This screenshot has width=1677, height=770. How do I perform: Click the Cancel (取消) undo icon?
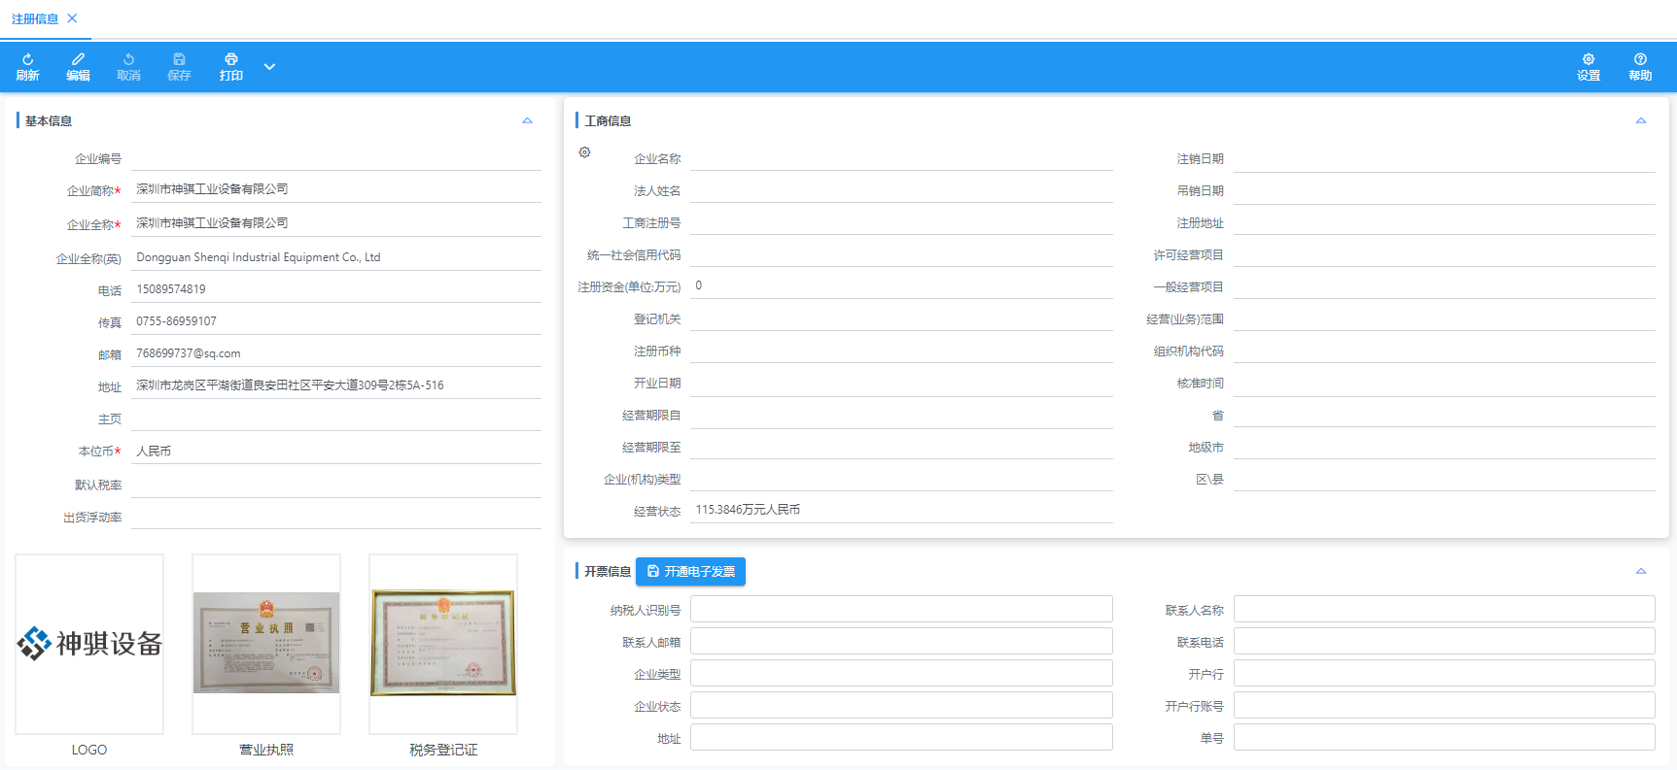128,60
